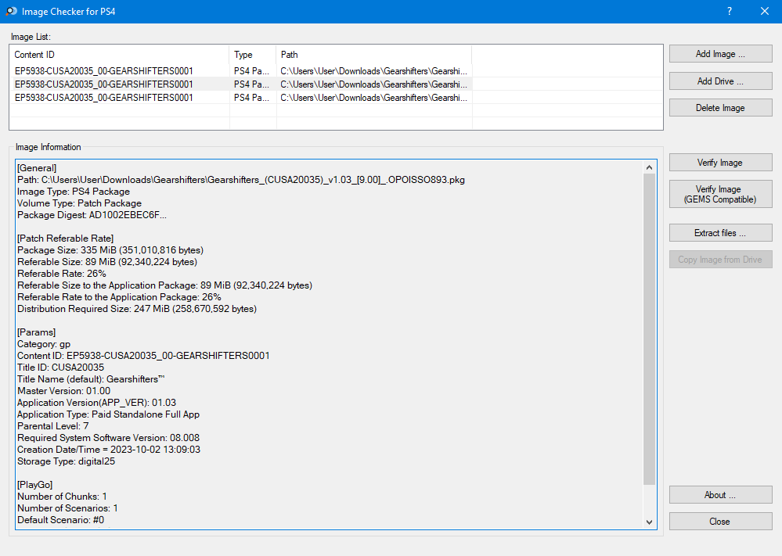782x556 pixels.
Task: Click the 'Creation Date/Time = 2023-10-02' line
Action: [x=109, y=450]
